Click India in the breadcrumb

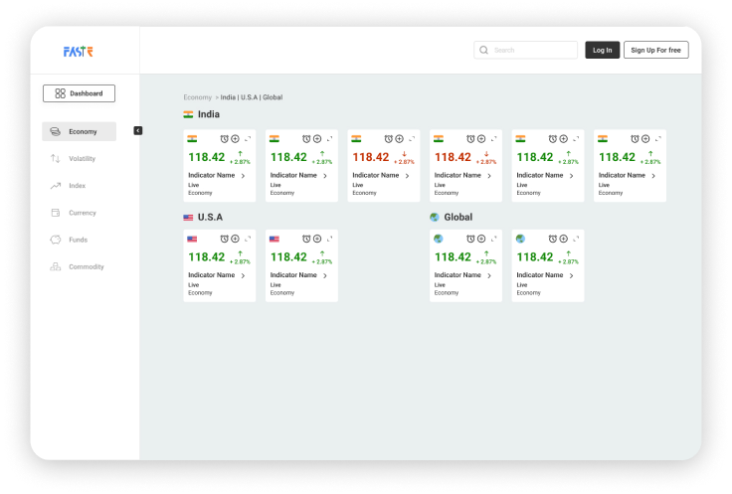[228, 97]
